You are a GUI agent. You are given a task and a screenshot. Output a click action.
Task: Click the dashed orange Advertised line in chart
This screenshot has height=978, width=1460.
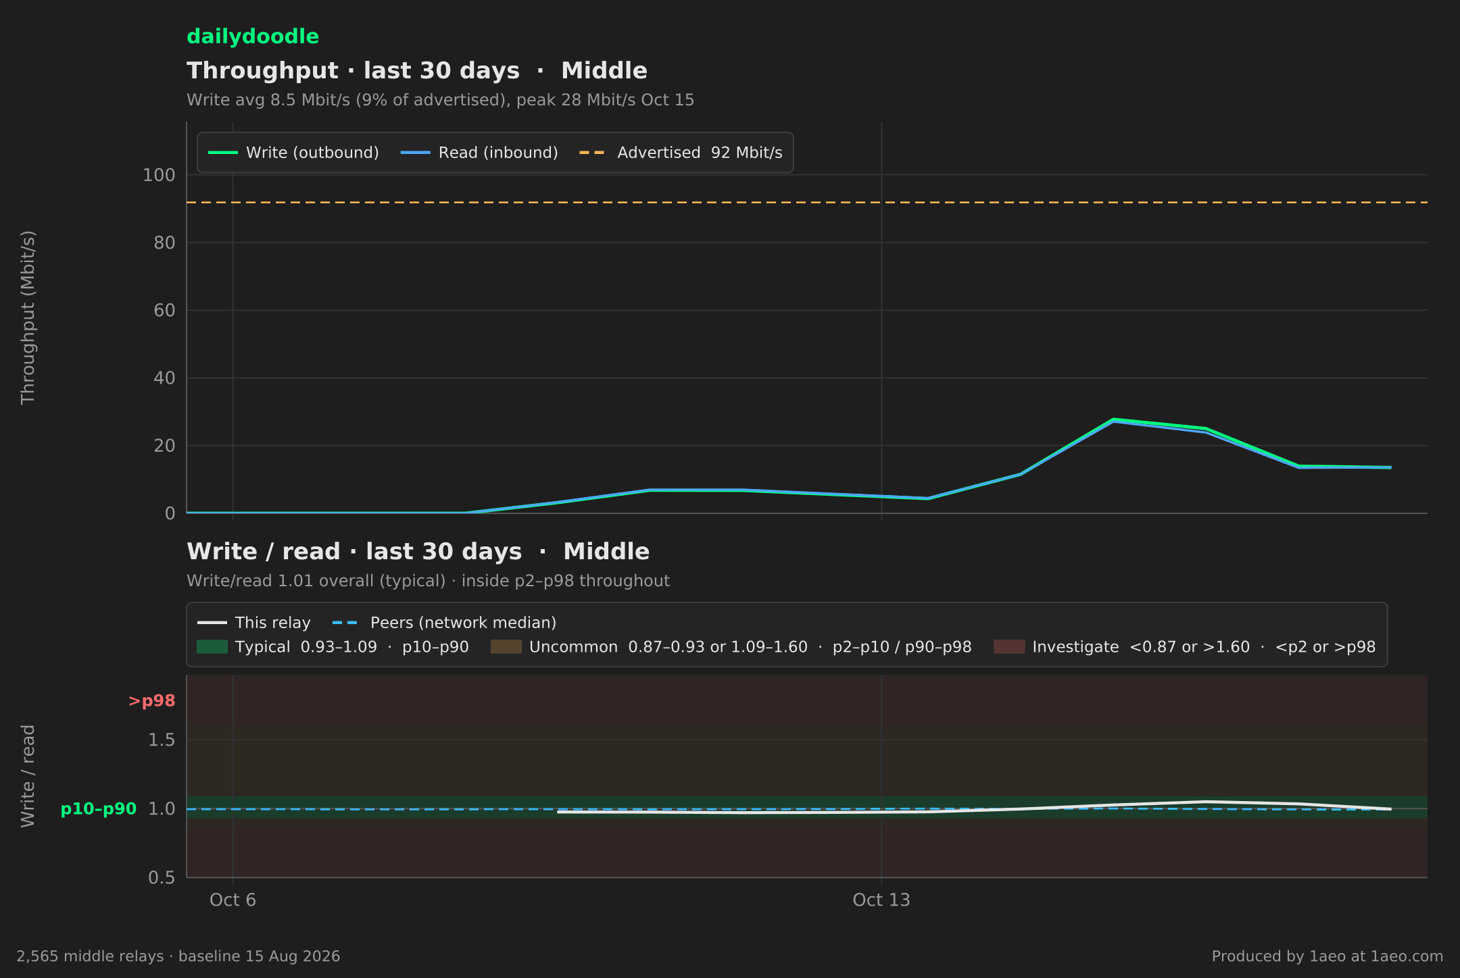(807, 203)
